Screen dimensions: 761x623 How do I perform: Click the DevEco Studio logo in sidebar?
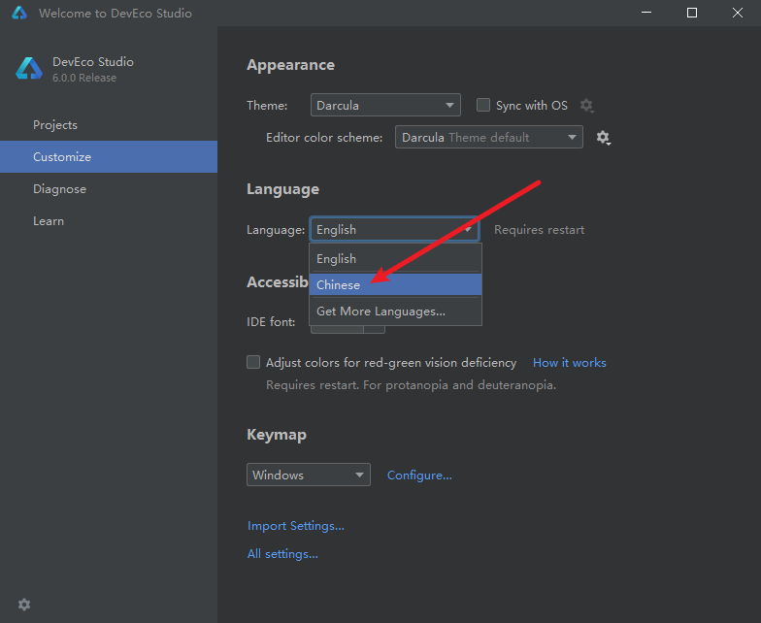click(x=29, y=68)
